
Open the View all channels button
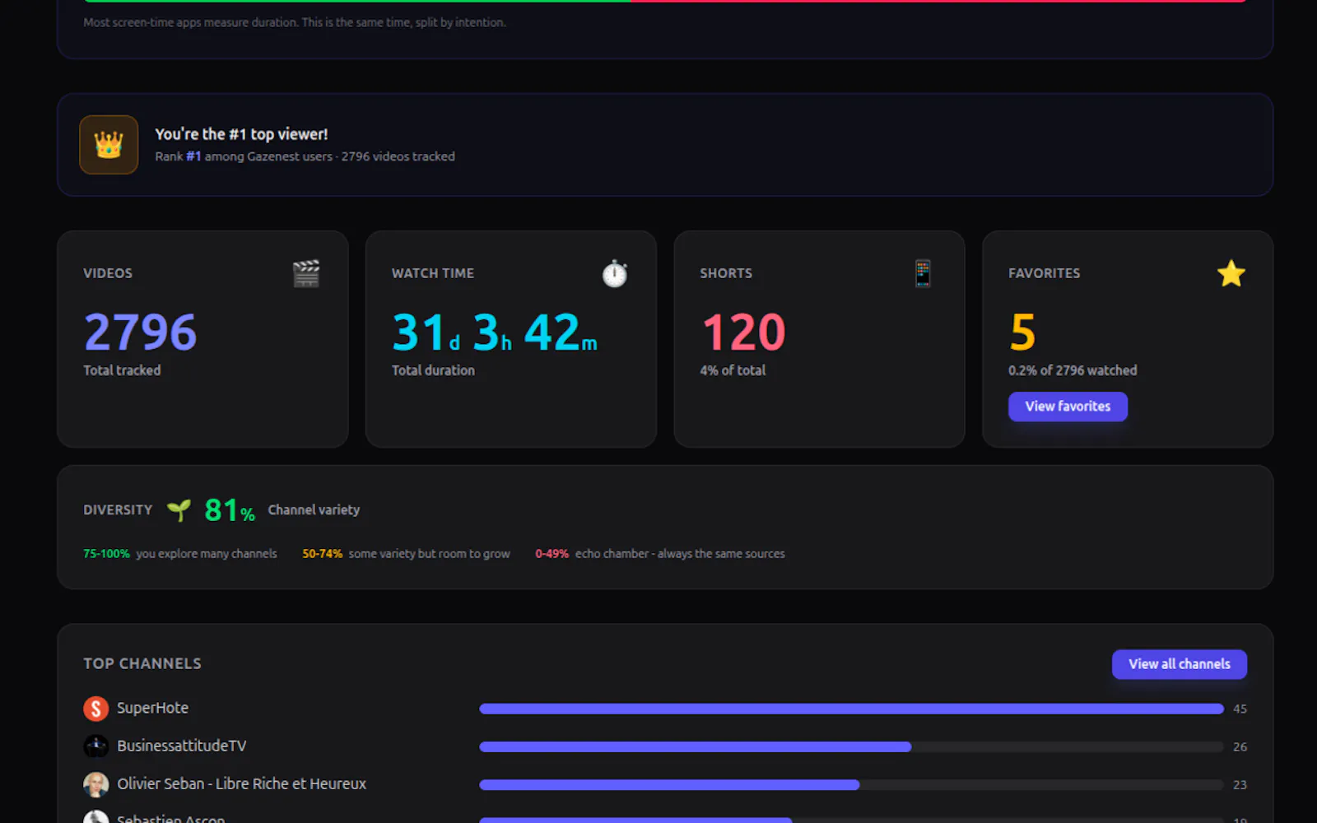(x=1179, y=664)
